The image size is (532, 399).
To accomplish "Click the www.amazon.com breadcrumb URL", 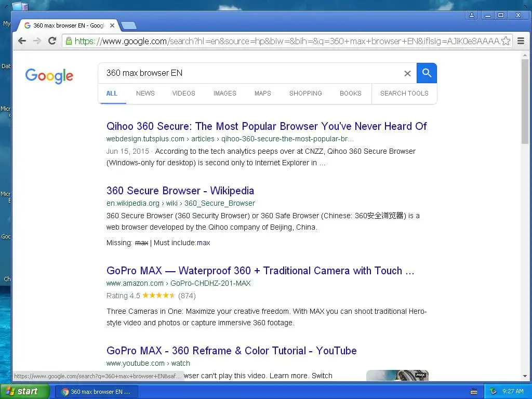I will [178, 283].
